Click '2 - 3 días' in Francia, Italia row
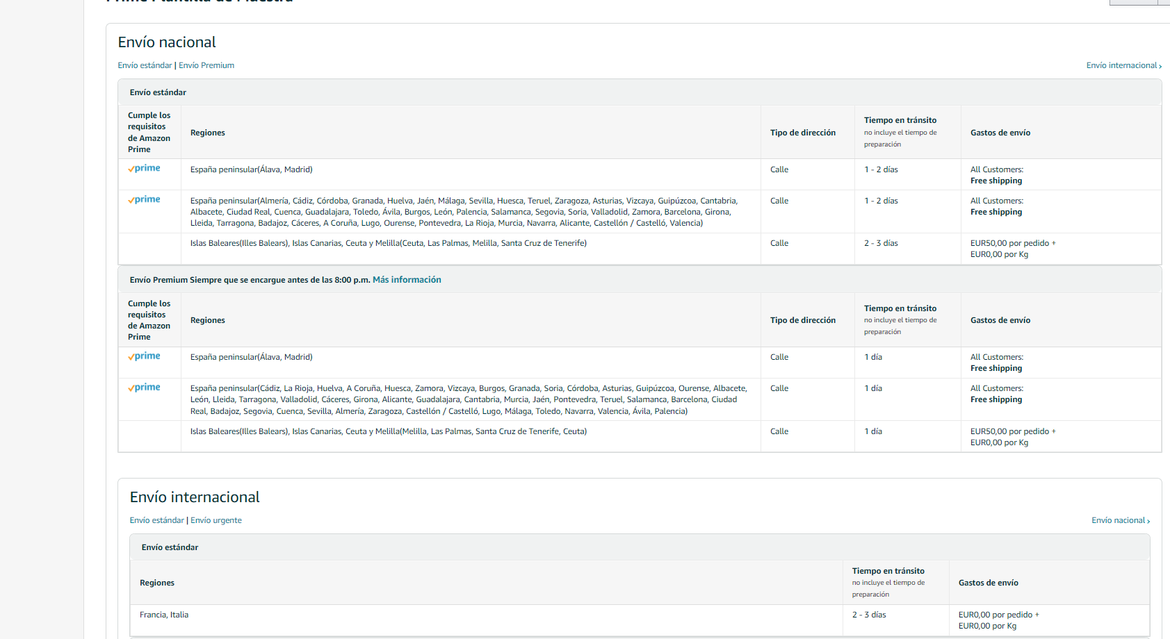1170x639 pixels. click(869, 615)
